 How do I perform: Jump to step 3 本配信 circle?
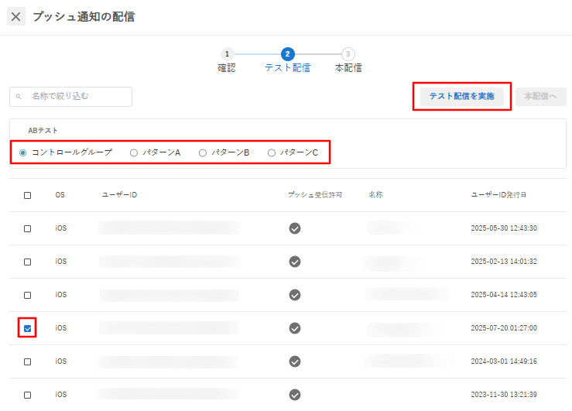point(348,54)
